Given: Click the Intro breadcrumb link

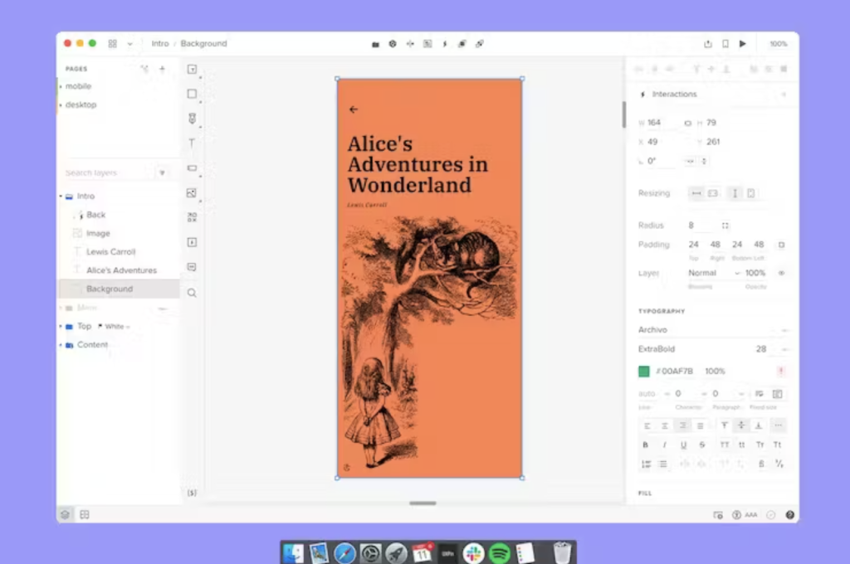Looking at the screenshot, I should point(160,44).
